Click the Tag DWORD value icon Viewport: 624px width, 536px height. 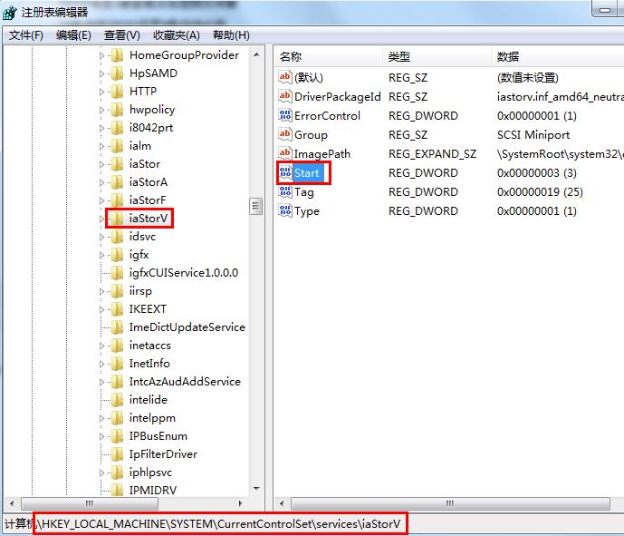285,191
